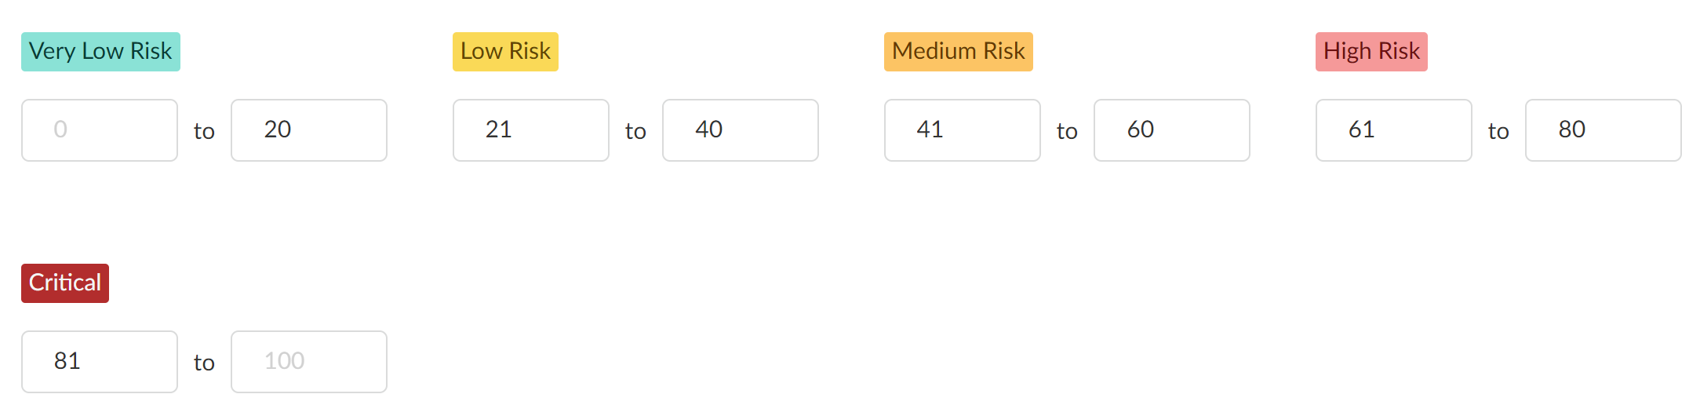1700x405 pixels.
Task: Click the pink High Risk badge
Action: [1371, 52]
